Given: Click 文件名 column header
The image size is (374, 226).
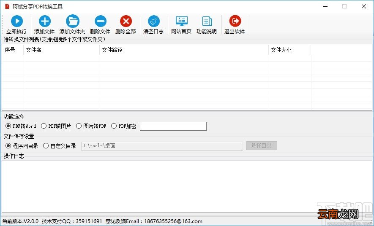Looking at the screenshot, I should coord(62,50).
